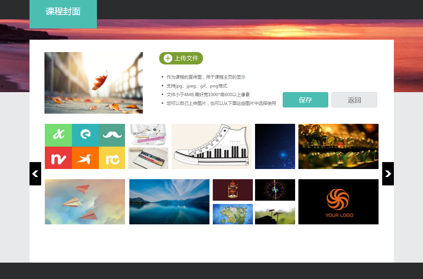This screenshot has width=423, height=279.
Task: Choose the golden snow globes thumbnail
Action: tap(338, 146)
